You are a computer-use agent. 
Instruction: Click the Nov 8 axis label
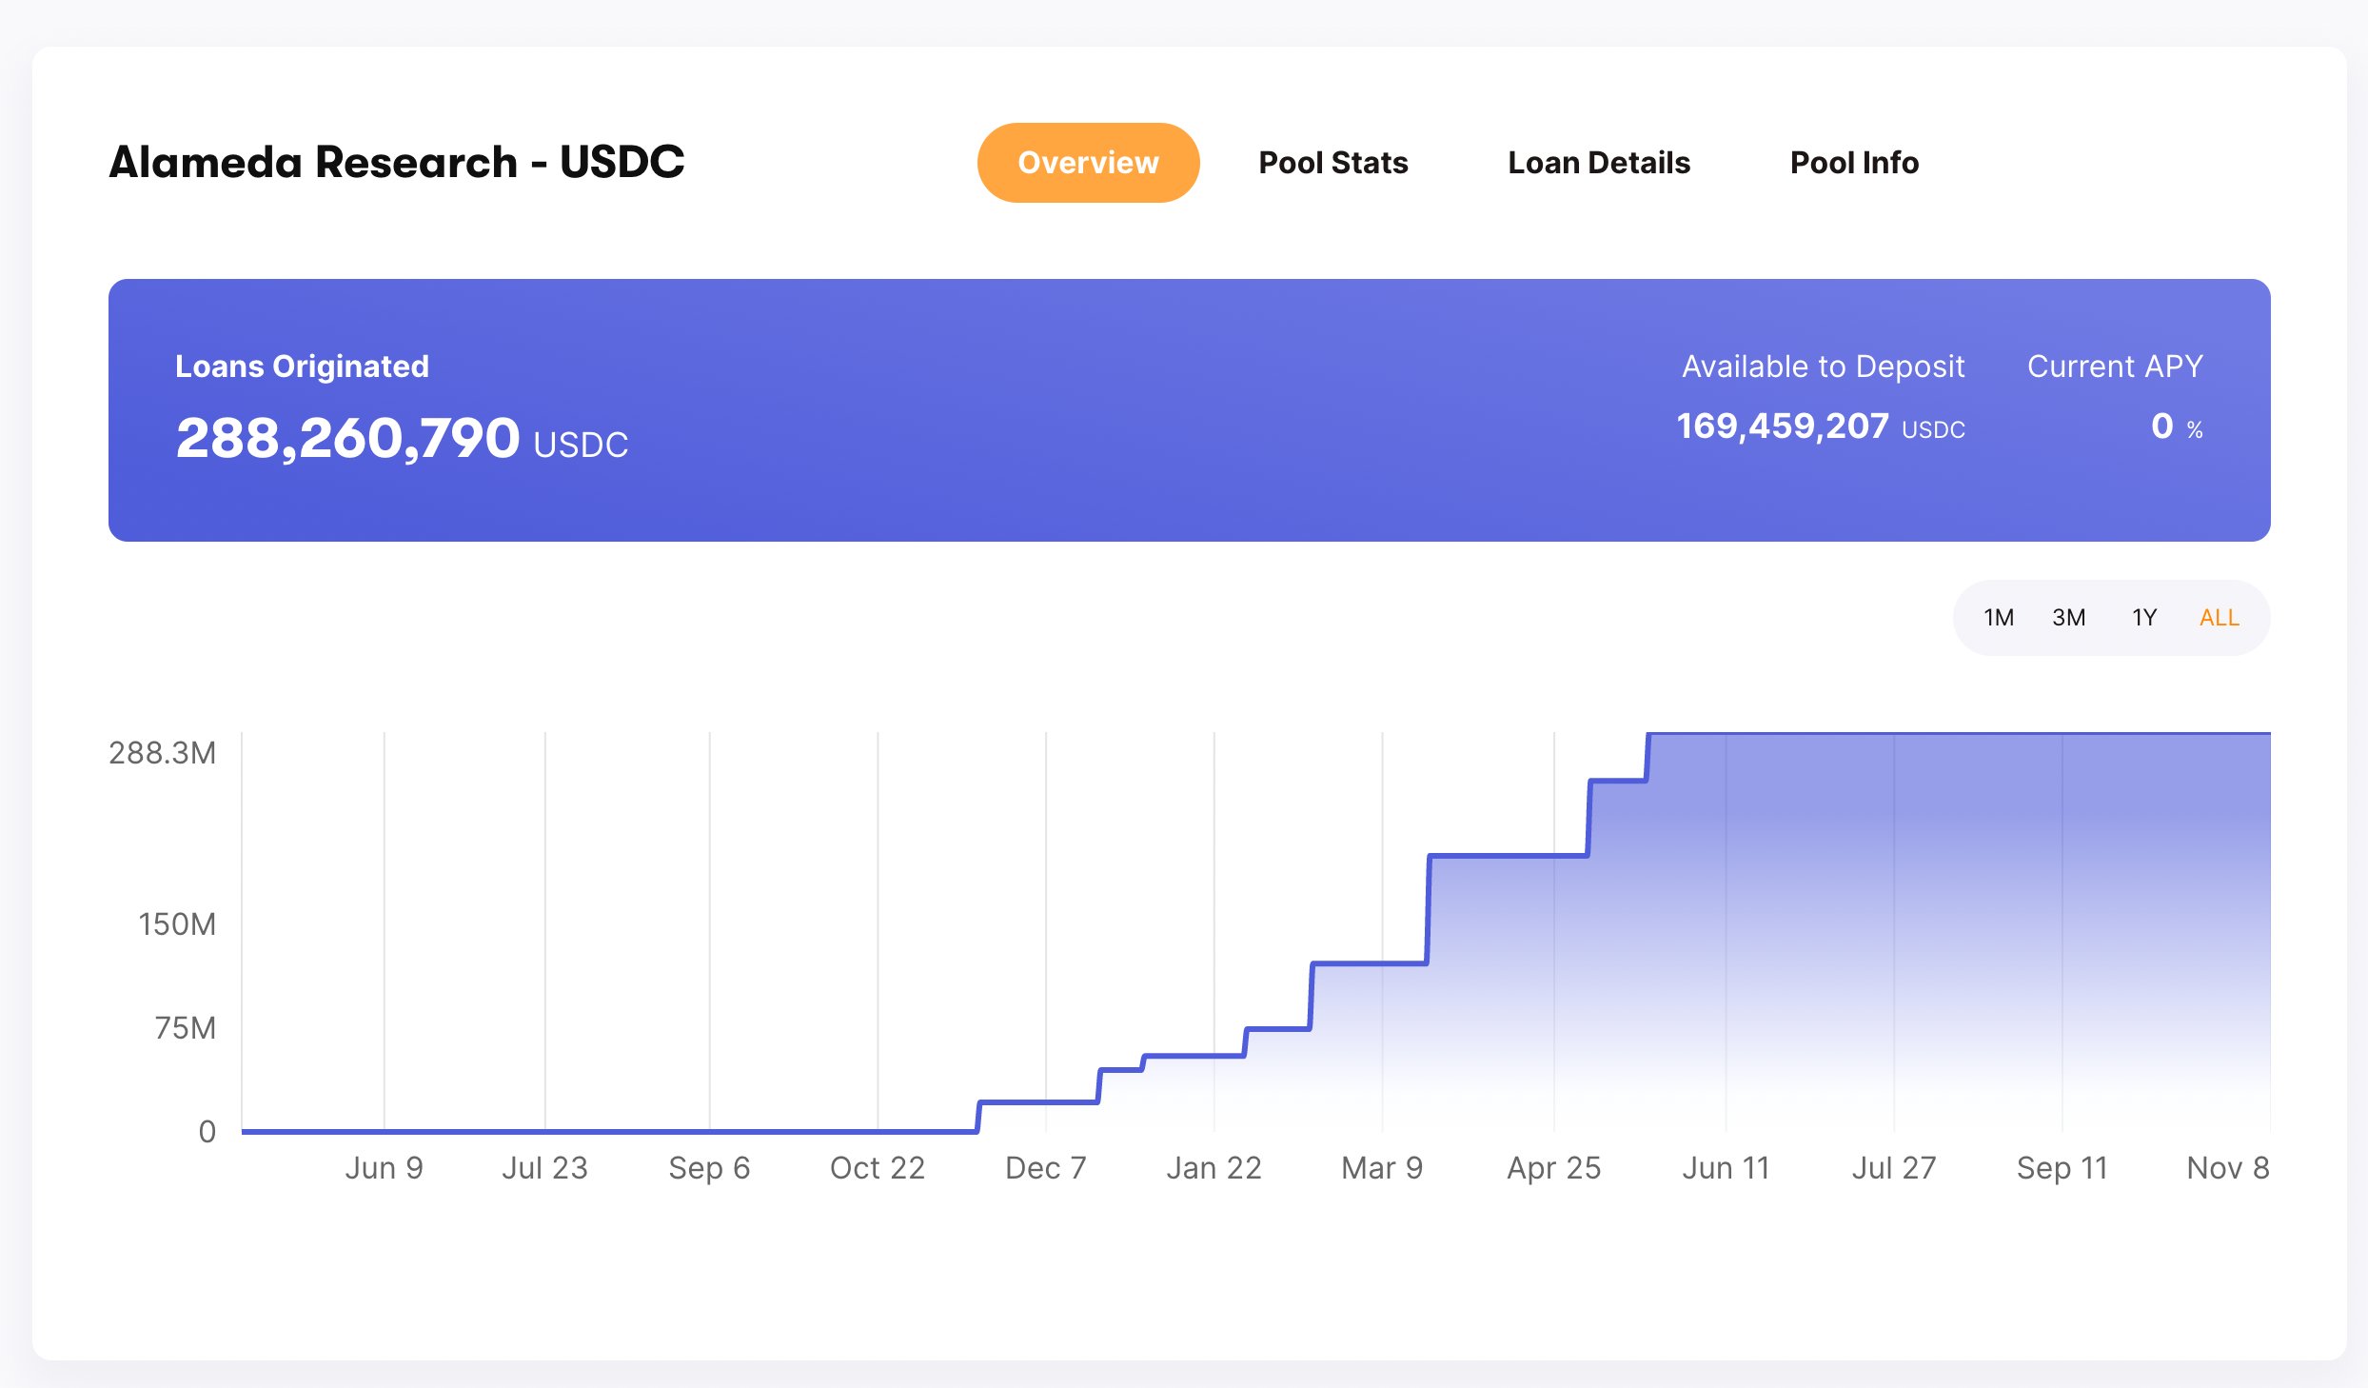(x=2227, y=1167)
